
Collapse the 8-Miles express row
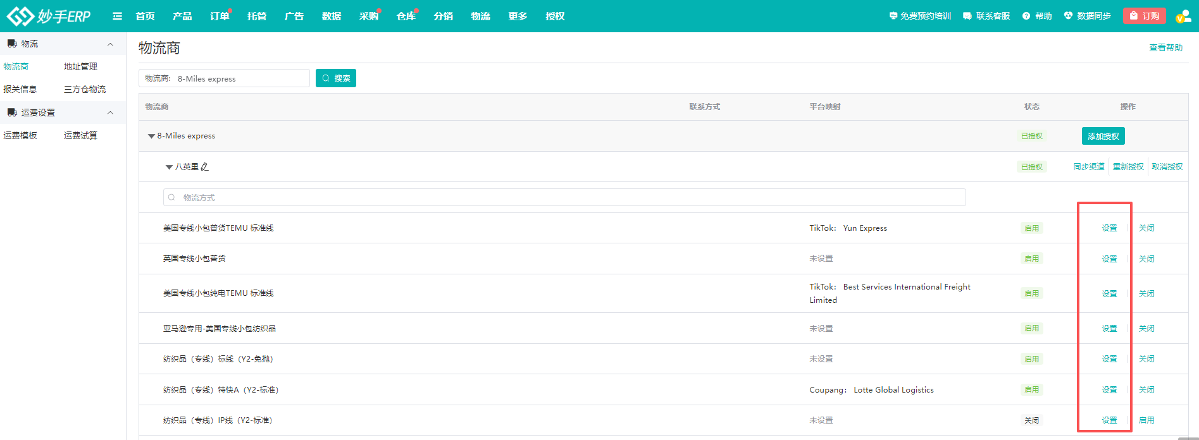click(151, 136)
